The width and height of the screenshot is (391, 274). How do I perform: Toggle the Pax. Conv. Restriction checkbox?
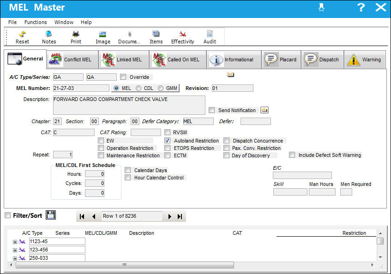point(226,148)
